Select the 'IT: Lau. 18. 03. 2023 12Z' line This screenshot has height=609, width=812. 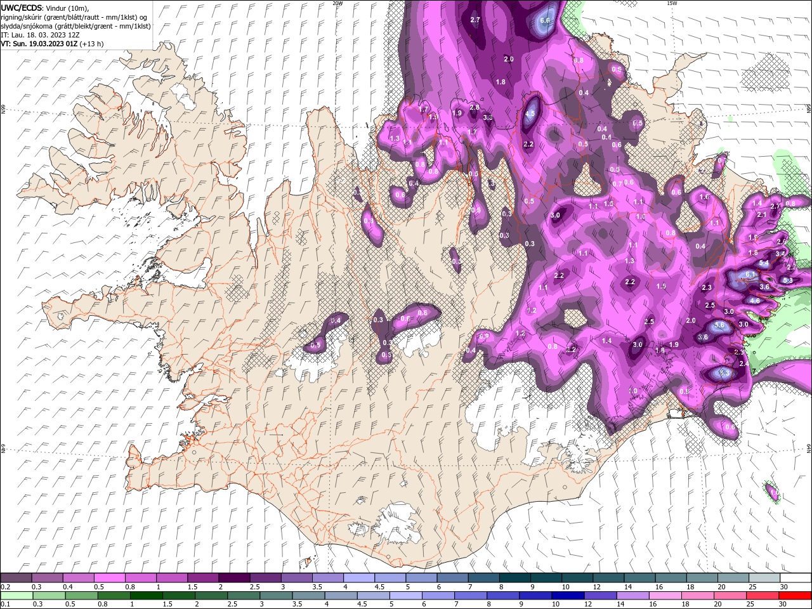(40, 35)
